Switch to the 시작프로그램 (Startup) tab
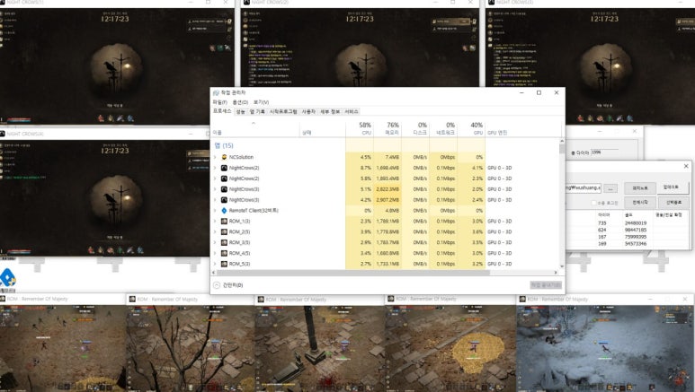The height and width of the screenshot is (392, 695). pos(283,111)
